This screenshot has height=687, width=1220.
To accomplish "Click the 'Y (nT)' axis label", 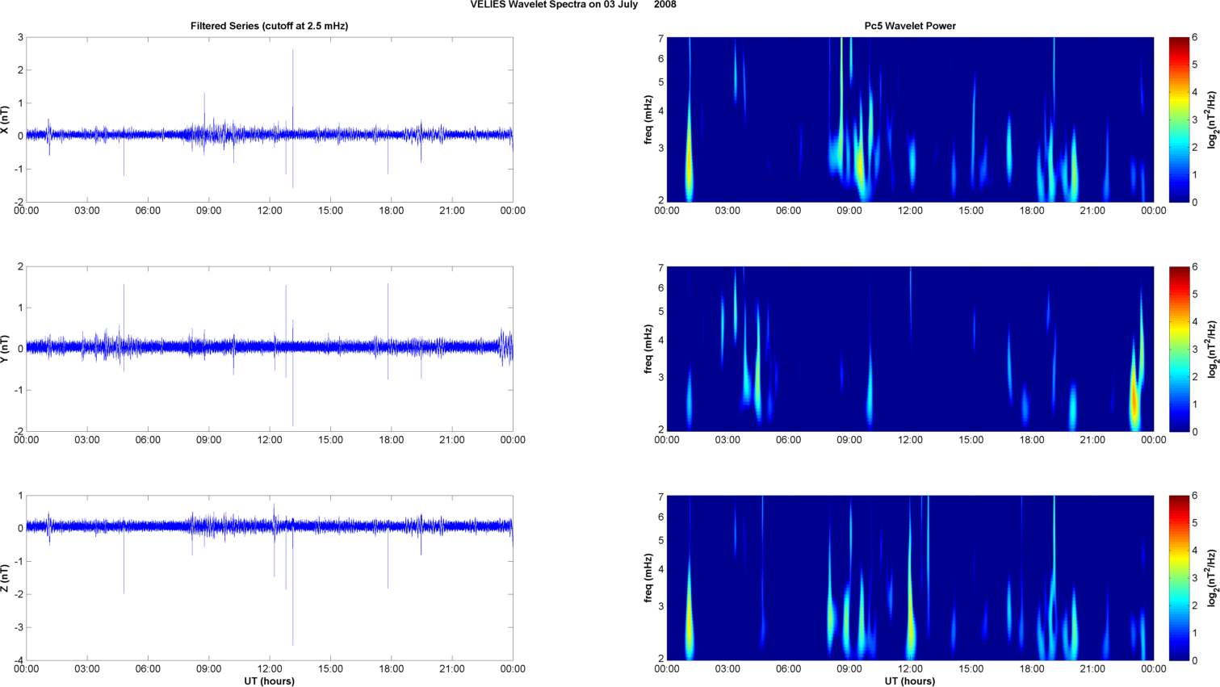I will [5, 349].
